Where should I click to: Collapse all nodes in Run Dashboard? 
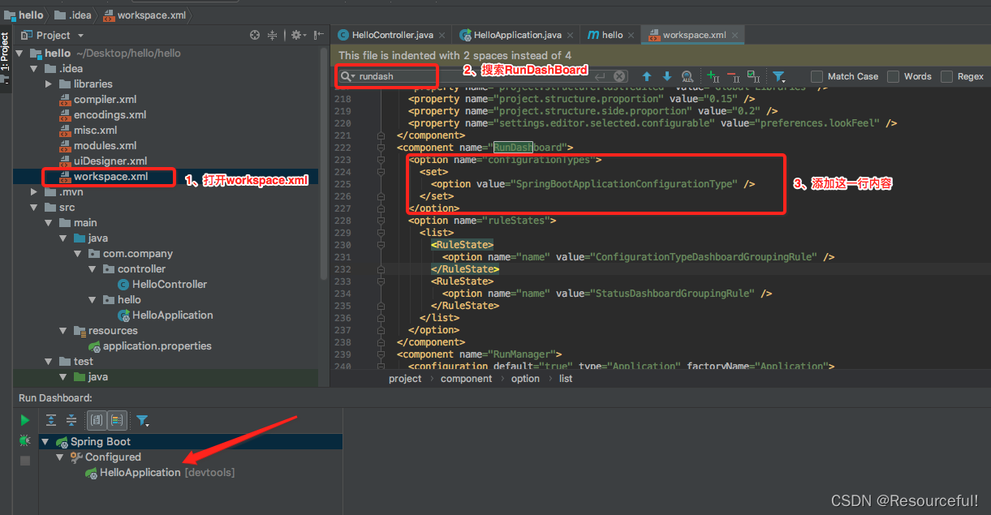tap(71, 420)
